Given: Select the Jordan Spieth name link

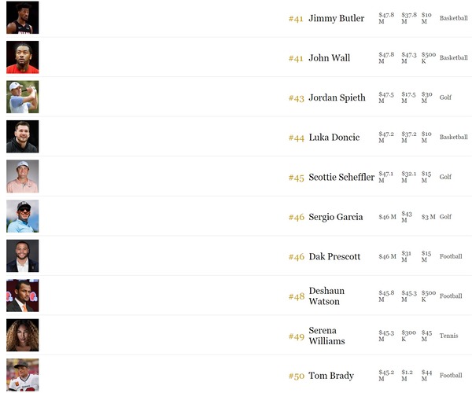Looking at the screenshot, I should (337, 97).
